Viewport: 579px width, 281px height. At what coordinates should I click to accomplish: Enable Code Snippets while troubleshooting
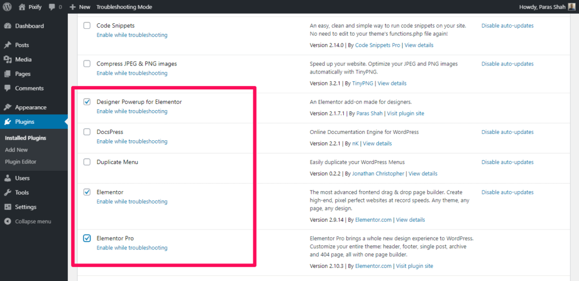coord(132,35)
